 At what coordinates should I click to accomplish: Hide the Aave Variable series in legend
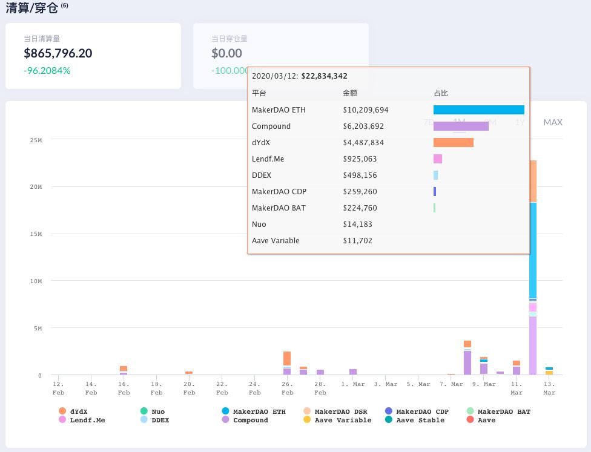click(x=307, y=420)
